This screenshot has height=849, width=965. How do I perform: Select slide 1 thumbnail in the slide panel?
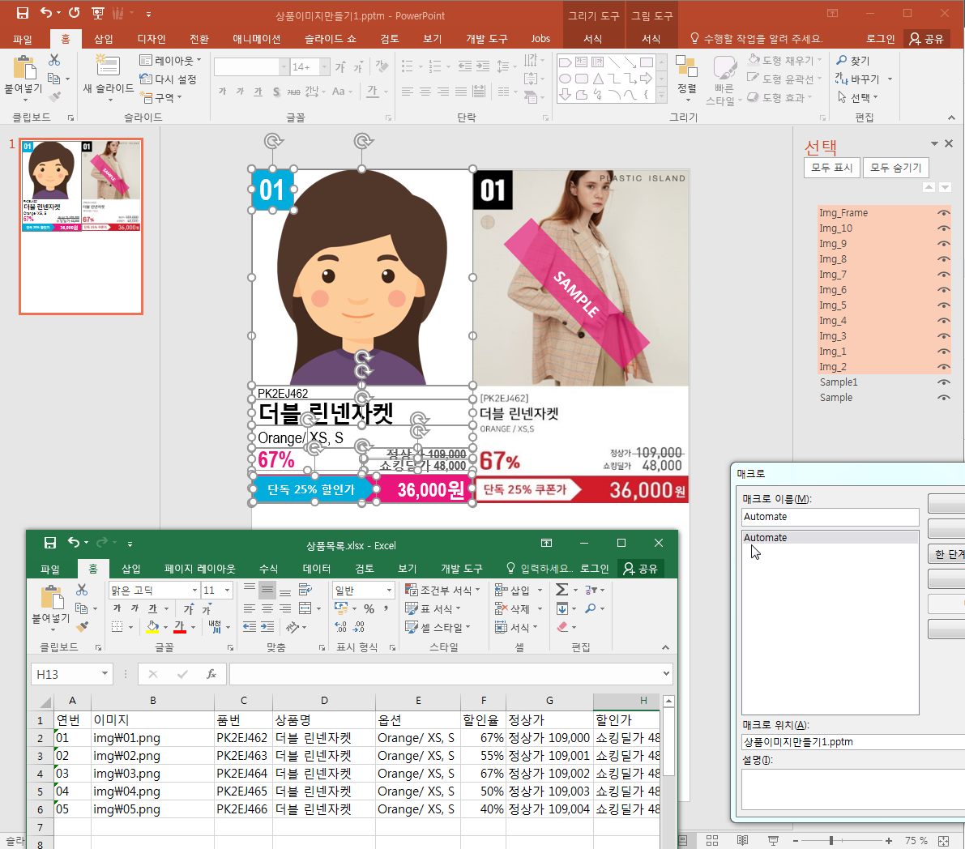coord(81,226)
